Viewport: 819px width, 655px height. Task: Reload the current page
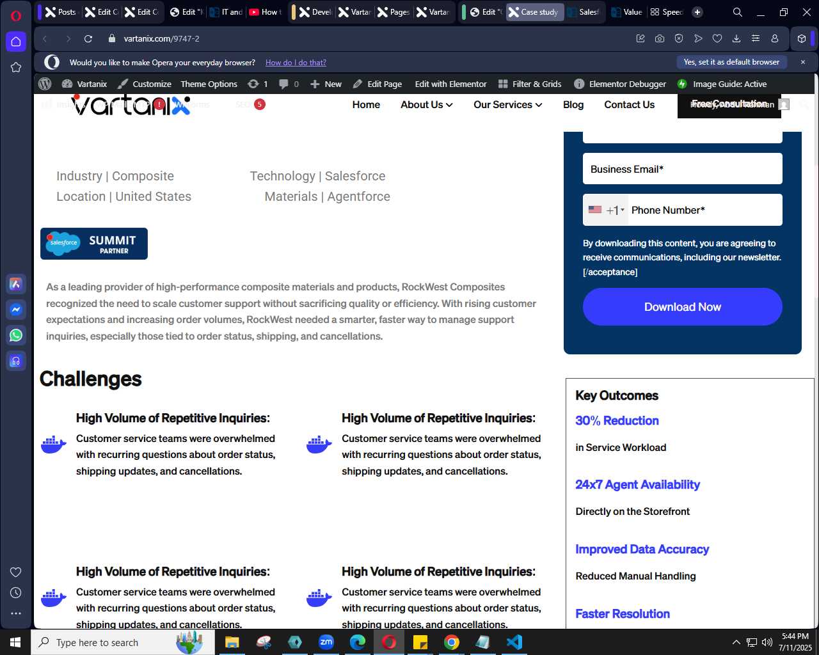(x=88, y=38)
